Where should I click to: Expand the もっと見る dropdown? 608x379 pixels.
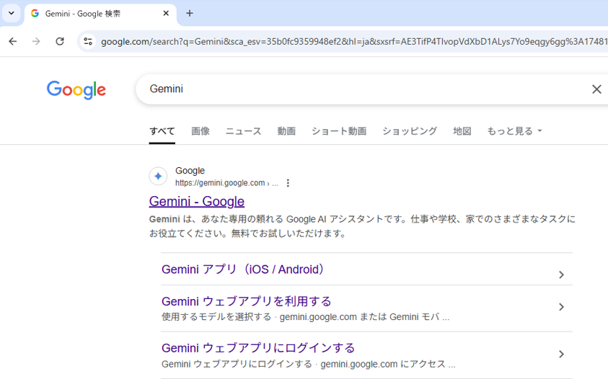[x=514, y=131]
